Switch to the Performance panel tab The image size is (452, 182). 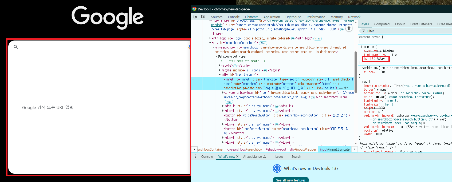[316, 17]
